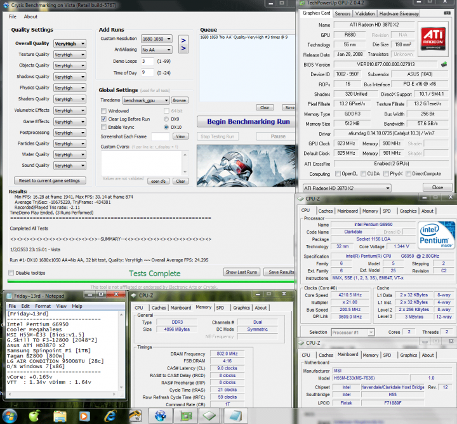
Task: Click the Clear button under the Queue
Action: point(265,107)
